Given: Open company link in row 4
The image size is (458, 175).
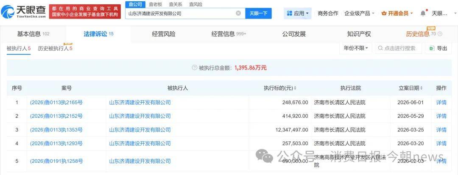Looking at the screenshot, I should point(140,144).
